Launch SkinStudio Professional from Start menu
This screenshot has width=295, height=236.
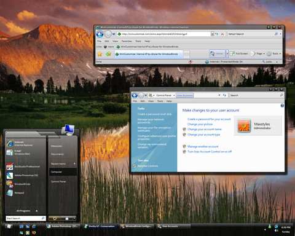tap(23, 167)
